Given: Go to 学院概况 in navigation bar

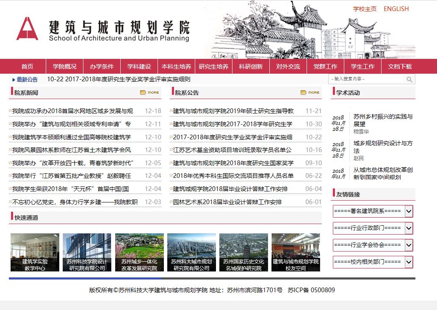Looking at the screenshot, I should click(64, 66).
